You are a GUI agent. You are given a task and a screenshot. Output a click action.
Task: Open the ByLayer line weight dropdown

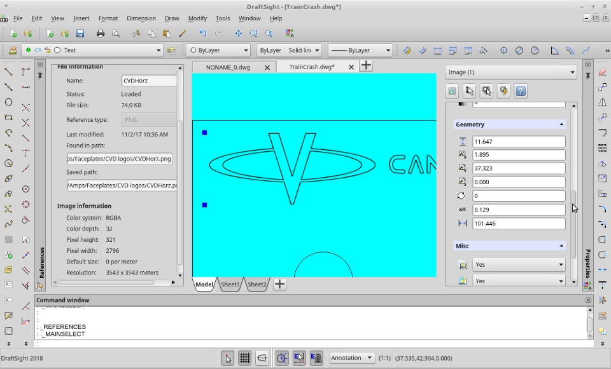tap(360, 50)
